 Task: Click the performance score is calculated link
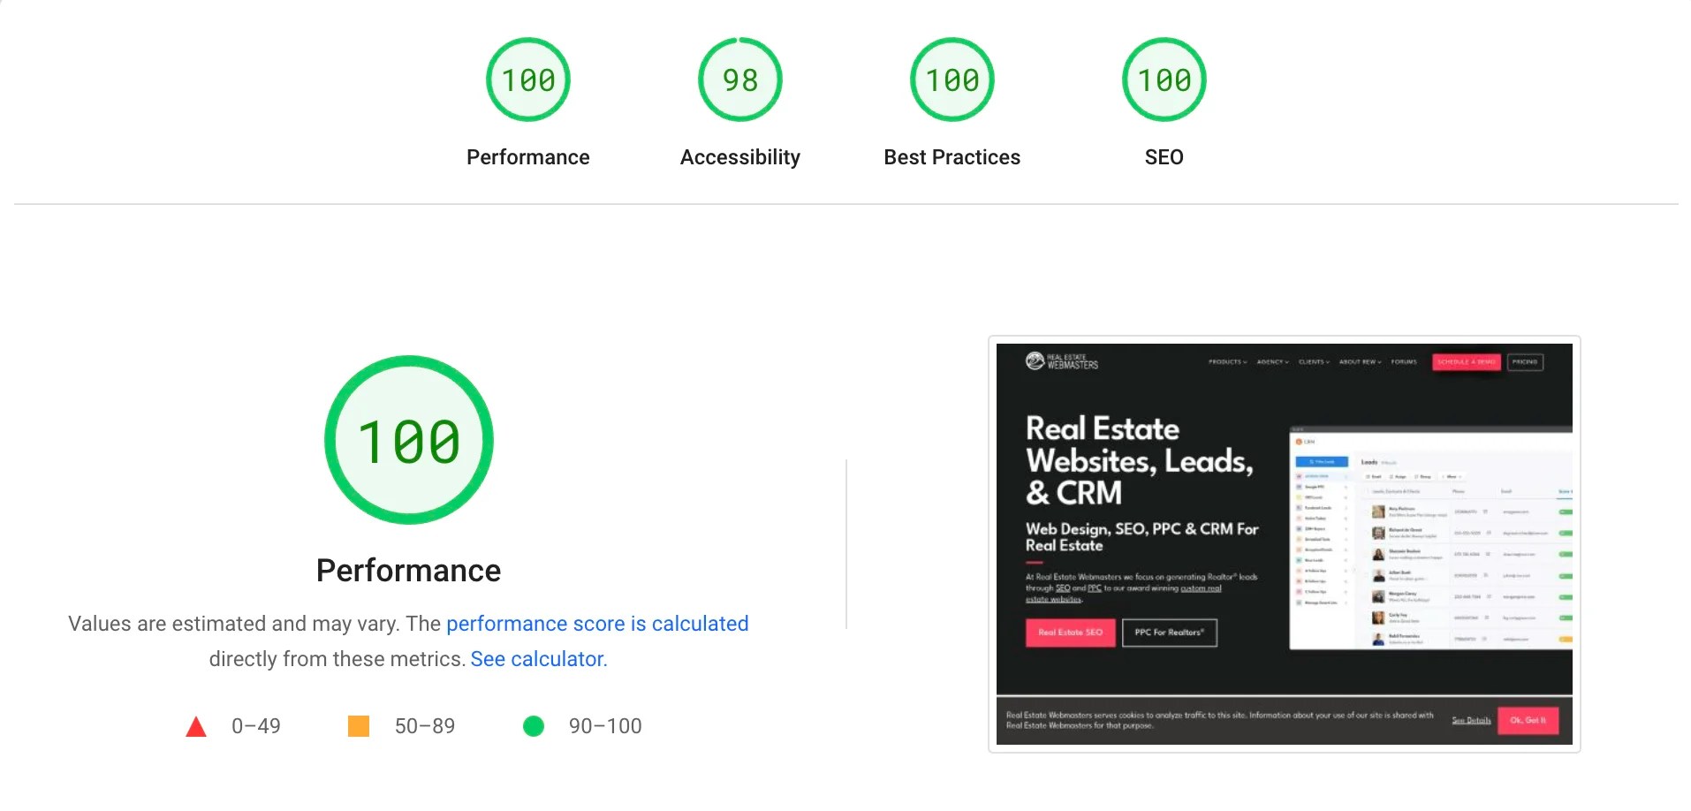click(x=598, y=624)
